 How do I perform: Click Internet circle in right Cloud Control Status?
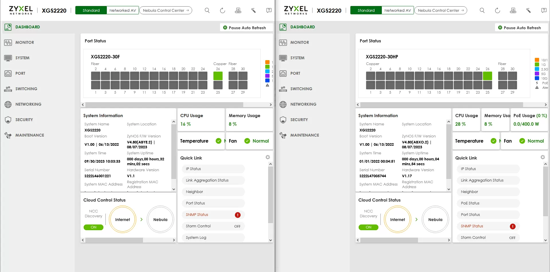point(398,220)
